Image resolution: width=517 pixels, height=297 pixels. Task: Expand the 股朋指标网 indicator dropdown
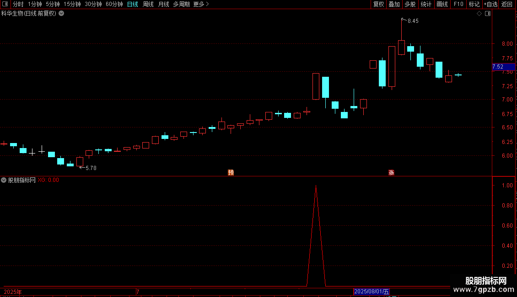tap(4, 180)
